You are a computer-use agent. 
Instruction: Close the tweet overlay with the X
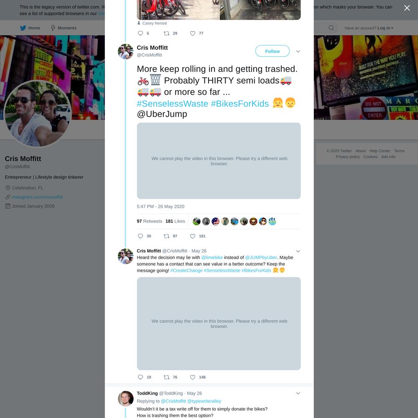coord(407,8)
